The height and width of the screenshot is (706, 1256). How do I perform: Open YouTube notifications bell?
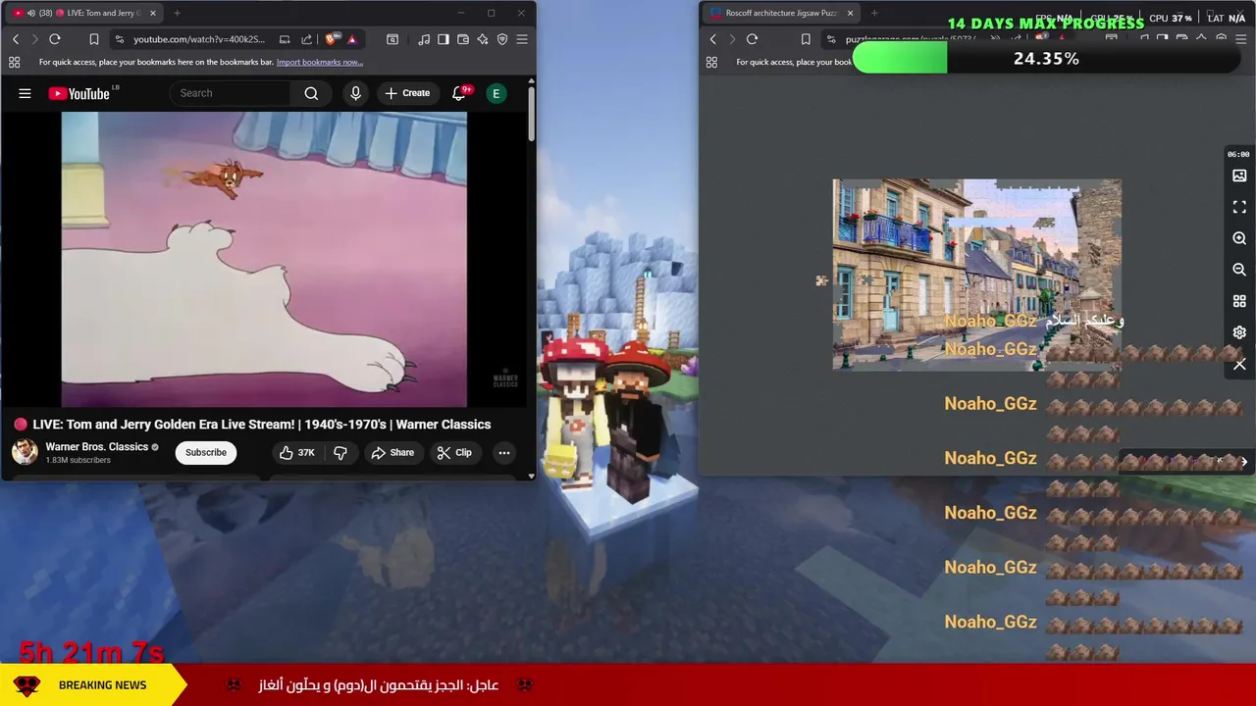(458, 93)
